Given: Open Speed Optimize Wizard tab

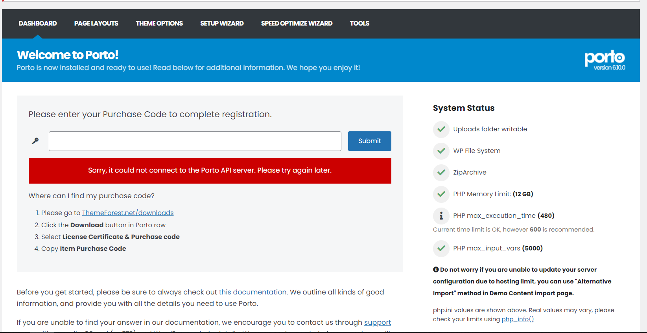Looking at the screenshot, I should [x=297, y=24].
